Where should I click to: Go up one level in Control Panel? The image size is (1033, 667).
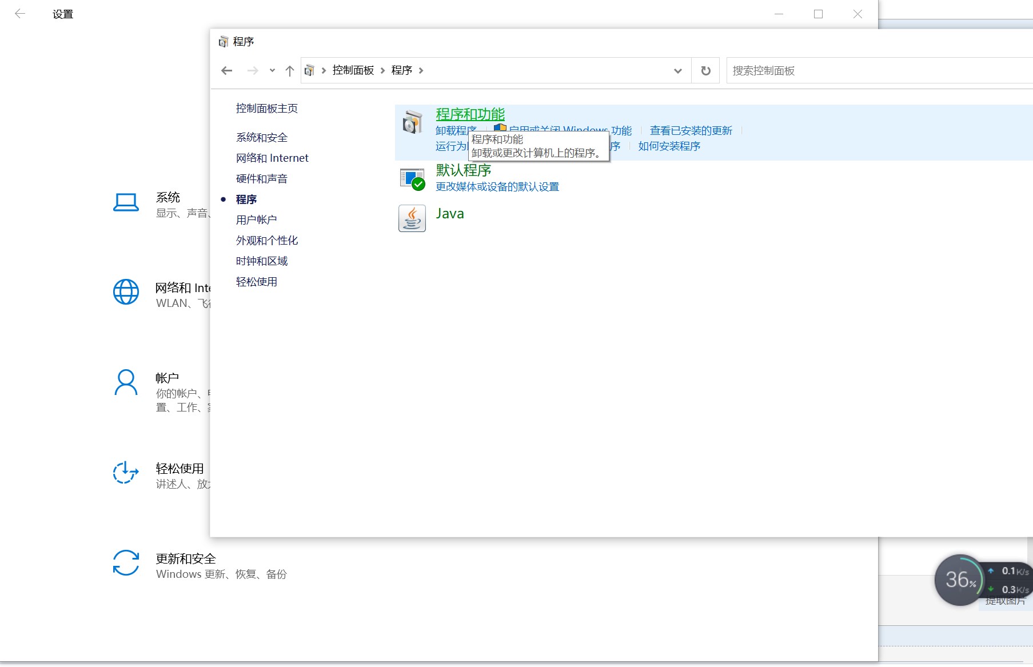click(x=290, y=71)
